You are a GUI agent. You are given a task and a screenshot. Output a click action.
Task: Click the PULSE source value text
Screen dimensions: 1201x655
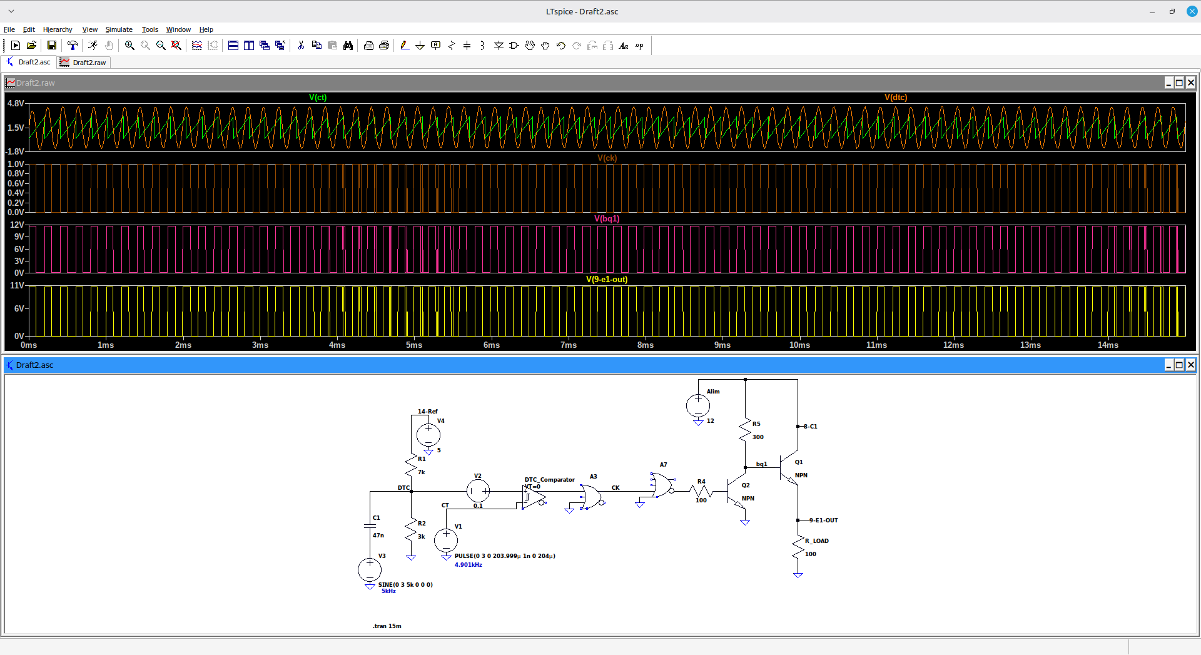click(505, 556)
